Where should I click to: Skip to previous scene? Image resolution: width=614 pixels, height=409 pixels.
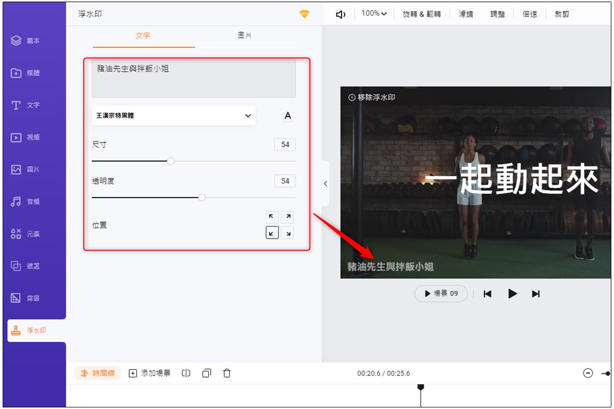pyautogui.click(x=488, y=294)
